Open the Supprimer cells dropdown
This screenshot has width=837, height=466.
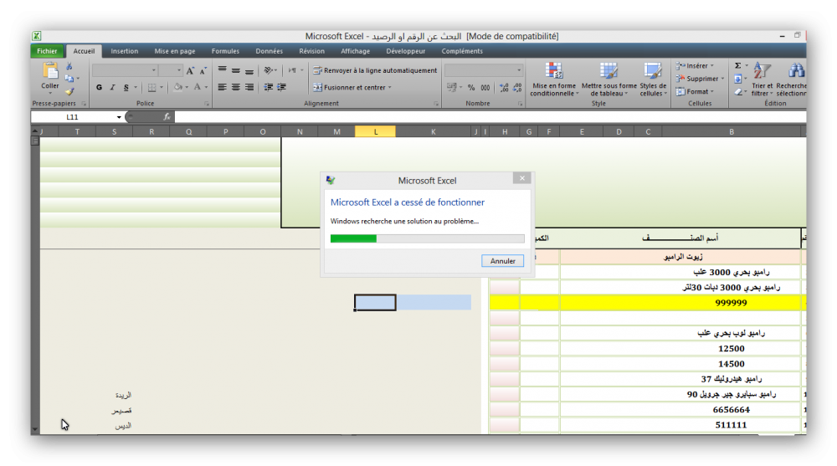coord(700,79)
